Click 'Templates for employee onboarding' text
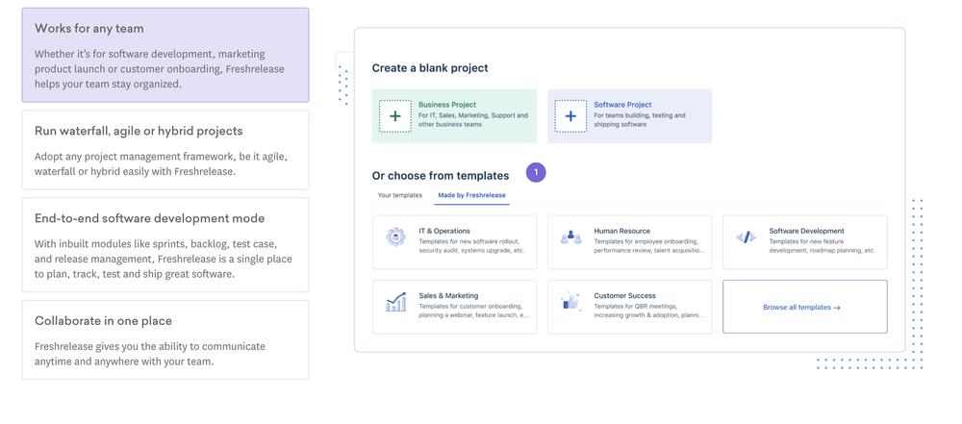Image resolution: width=962 pixels, height=424 pixels. click(649, 246)
